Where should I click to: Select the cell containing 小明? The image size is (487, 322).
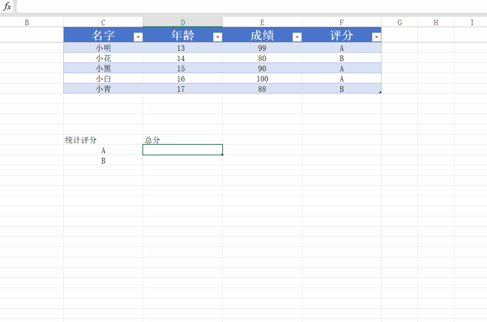tap(103, 48)
